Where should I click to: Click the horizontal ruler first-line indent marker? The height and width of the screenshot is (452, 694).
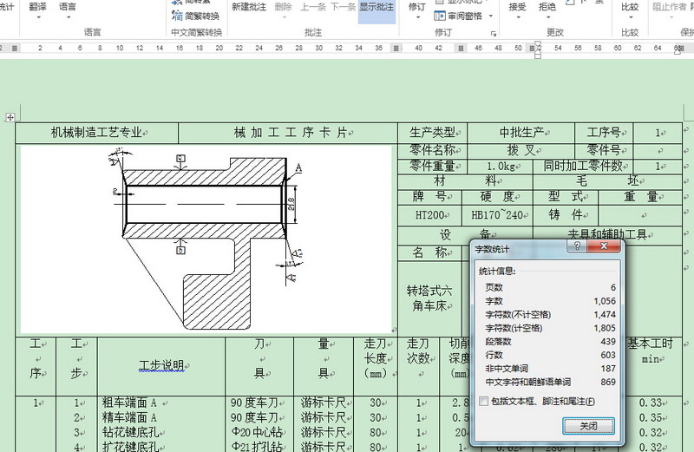(538, 43)
